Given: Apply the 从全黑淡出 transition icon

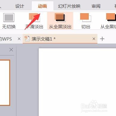Looking at the screenshot, I should click(60, 18).
